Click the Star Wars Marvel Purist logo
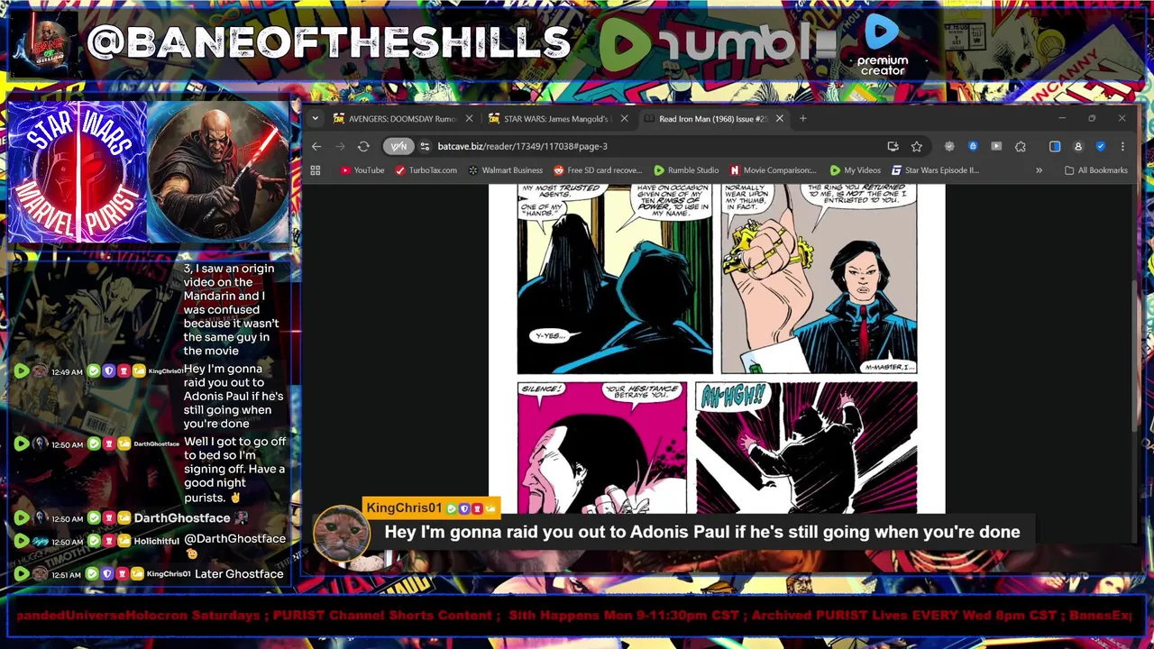 coord(78,172)
